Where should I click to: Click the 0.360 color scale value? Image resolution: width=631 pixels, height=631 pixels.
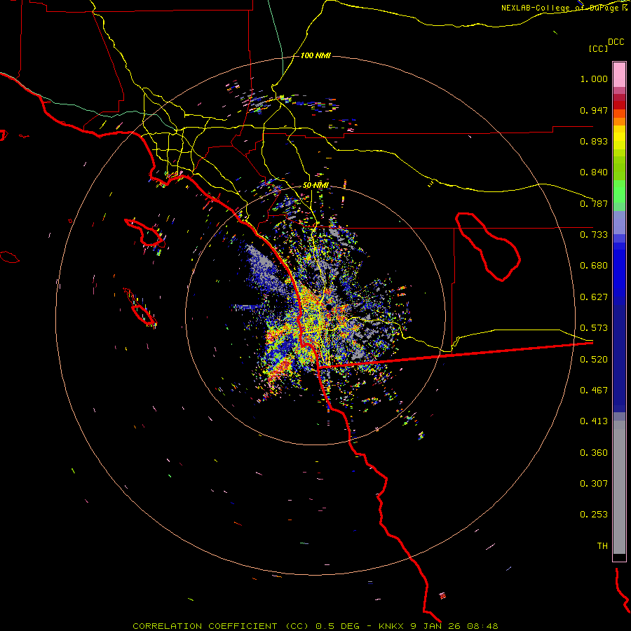coord(594,453)
